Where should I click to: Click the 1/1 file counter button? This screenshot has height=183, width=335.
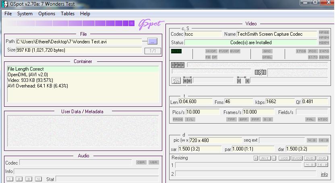click(x=153, y=51)
